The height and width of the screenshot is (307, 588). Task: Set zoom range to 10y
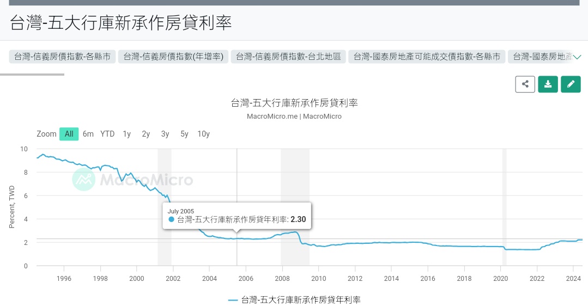(x=203, y=134)
